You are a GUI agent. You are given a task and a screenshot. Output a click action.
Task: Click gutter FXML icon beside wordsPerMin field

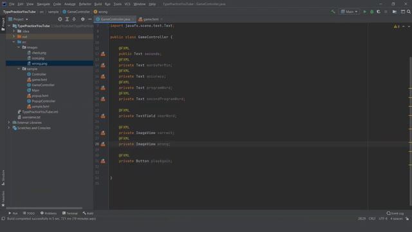[103, 65]
